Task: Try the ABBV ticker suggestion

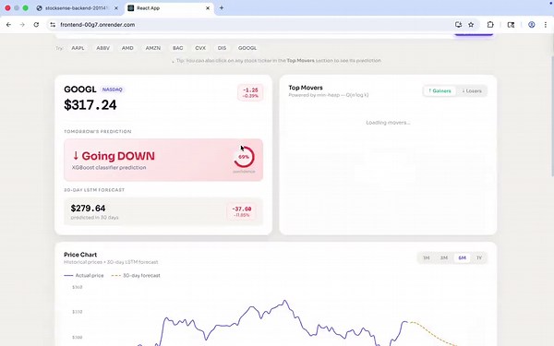Action: coord(102,48)
